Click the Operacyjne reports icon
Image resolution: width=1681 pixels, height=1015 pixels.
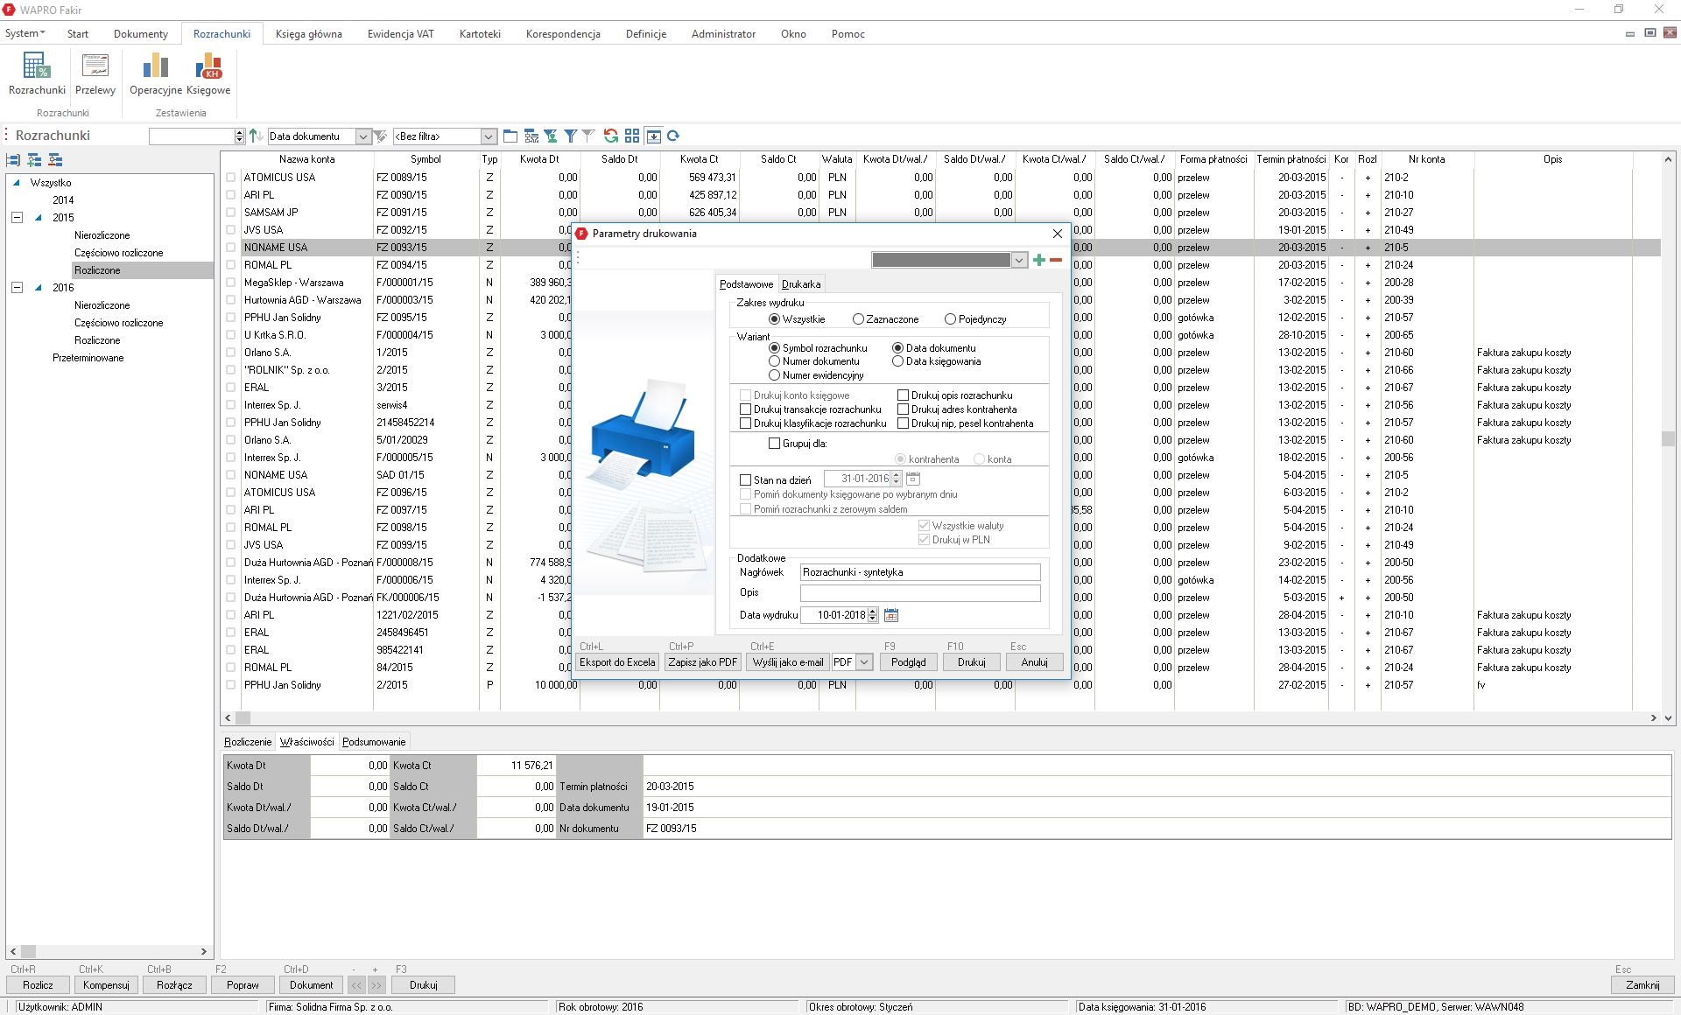click(x=155, y=73)
